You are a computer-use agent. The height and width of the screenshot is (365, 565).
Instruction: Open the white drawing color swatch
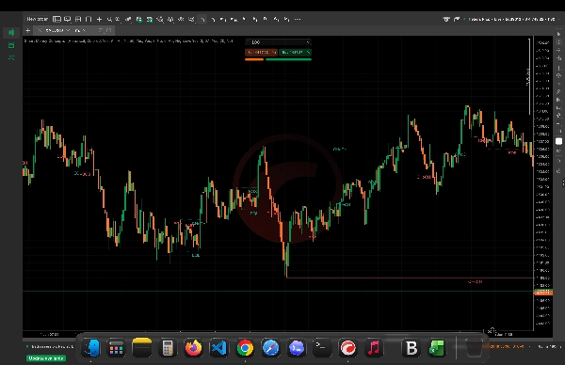coord(558,141)
